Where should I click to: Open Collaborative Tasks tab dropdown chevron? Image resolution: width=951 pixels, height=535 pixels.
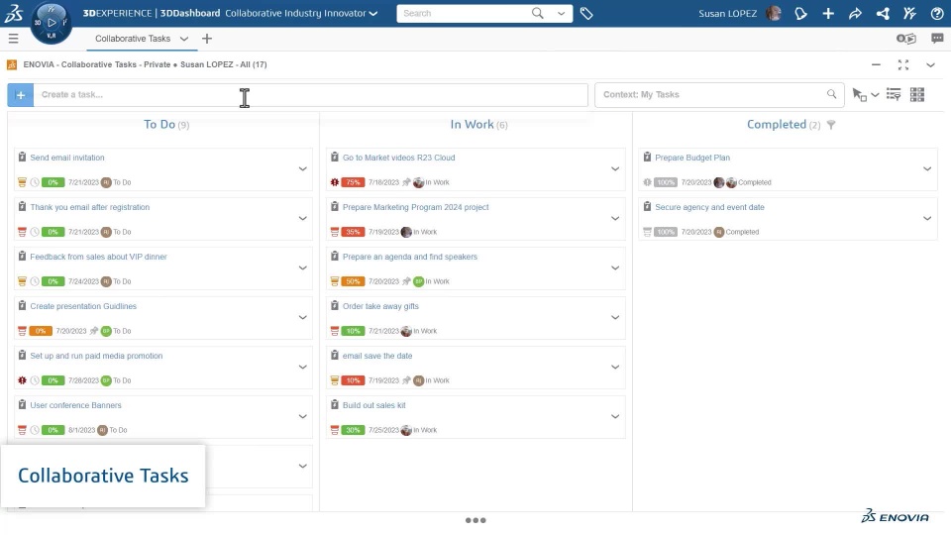[184, 39]
